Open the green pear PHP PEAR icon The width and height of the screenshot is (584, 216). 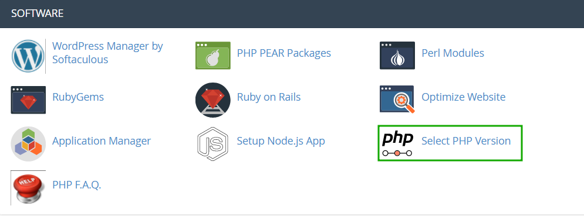[213, 56]
